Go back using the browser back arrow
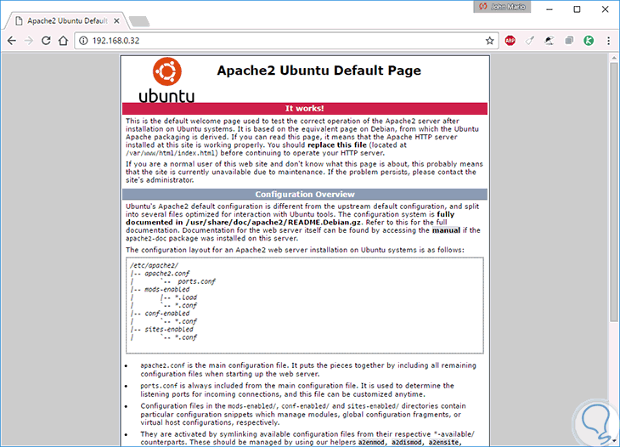Viewport: 620px width, 447px height. pyautogui.click(x=12, y=41)
